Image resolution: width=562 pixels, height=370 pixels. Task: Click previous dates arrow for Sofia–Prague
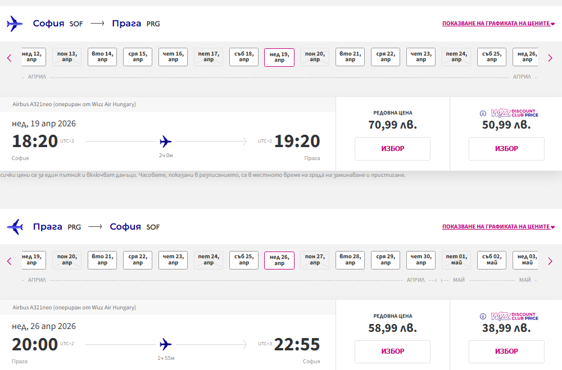[x=10, y=58]
